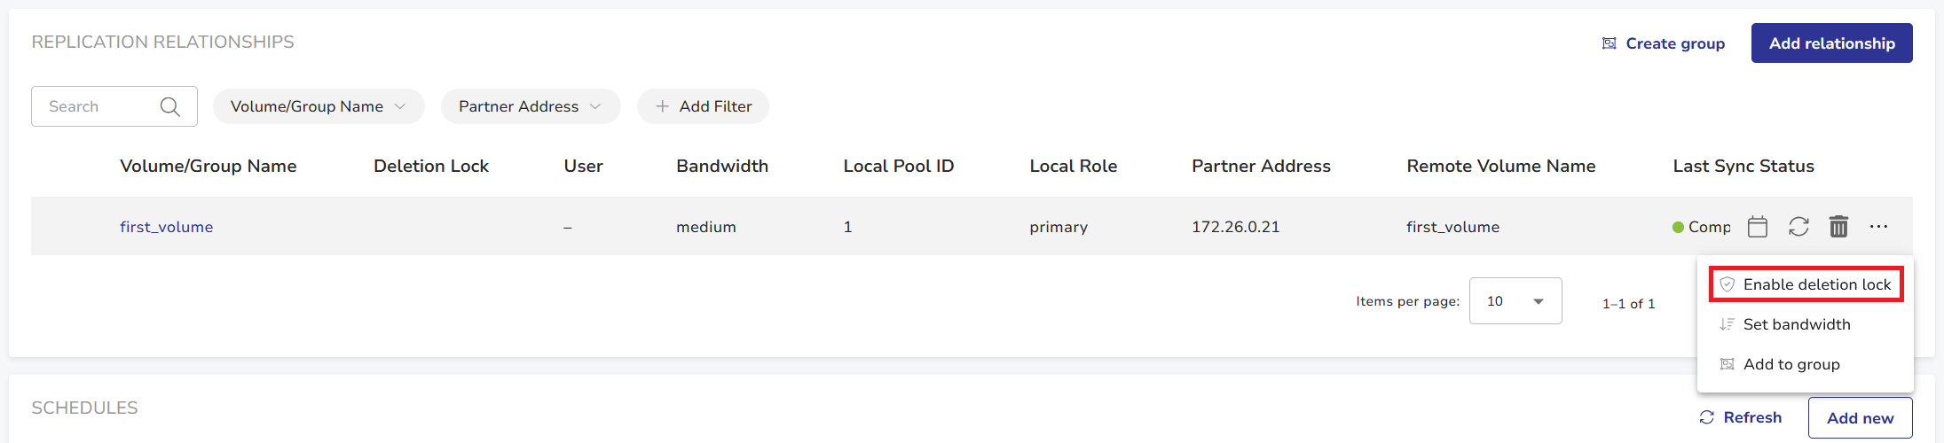The height and width of the screenshot is (443, 1944).
Task: Click the calendar schedule icon for first_volume
Action: click(1757, 227)
